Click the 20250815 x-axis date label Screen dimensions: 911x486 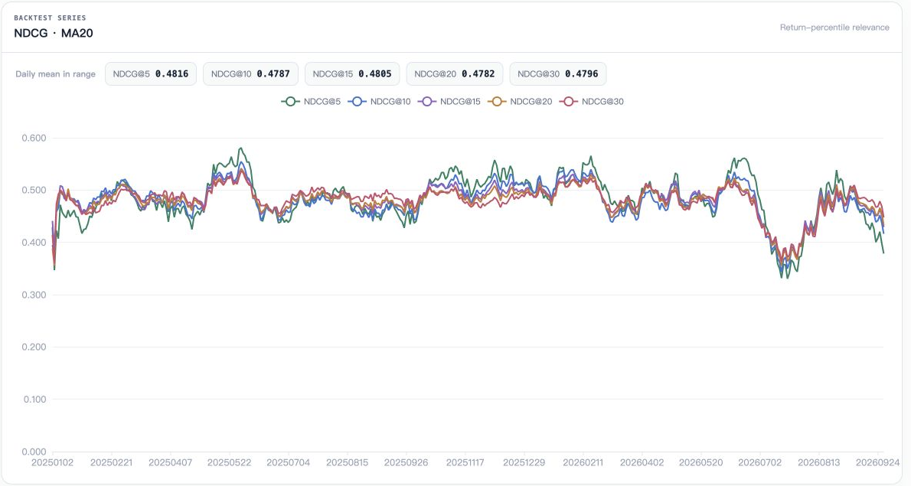(x=347, y=463)
